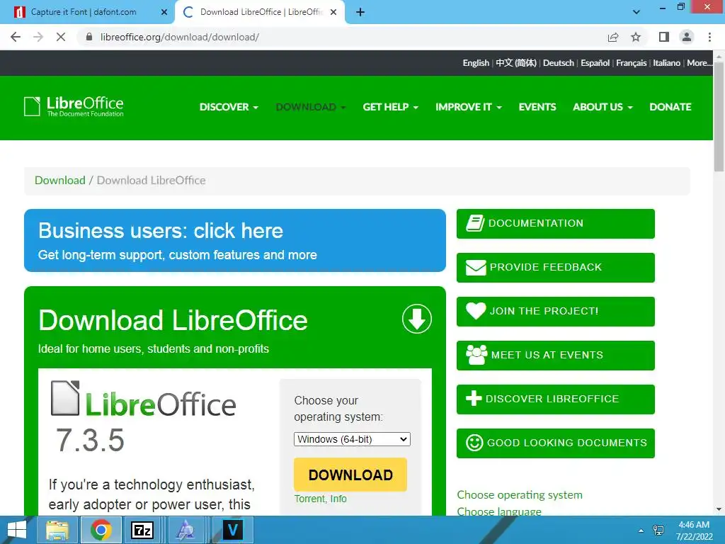Bookmark this page with the star icon

point(636,37)
